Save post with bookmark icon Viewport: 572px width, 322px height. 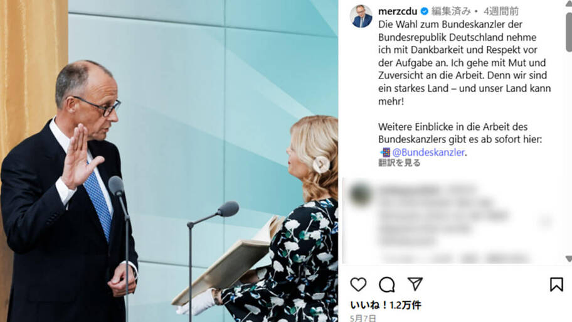coord(556,284)
